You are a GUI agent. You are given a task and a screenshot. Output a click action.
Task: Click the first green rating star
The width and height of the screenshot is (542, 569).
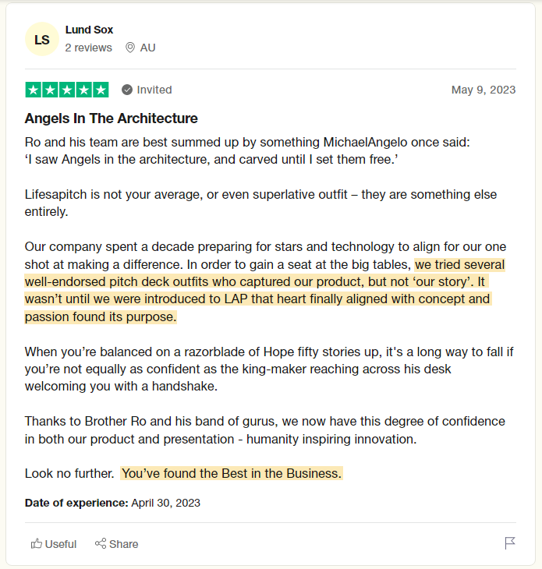[34, 90]
